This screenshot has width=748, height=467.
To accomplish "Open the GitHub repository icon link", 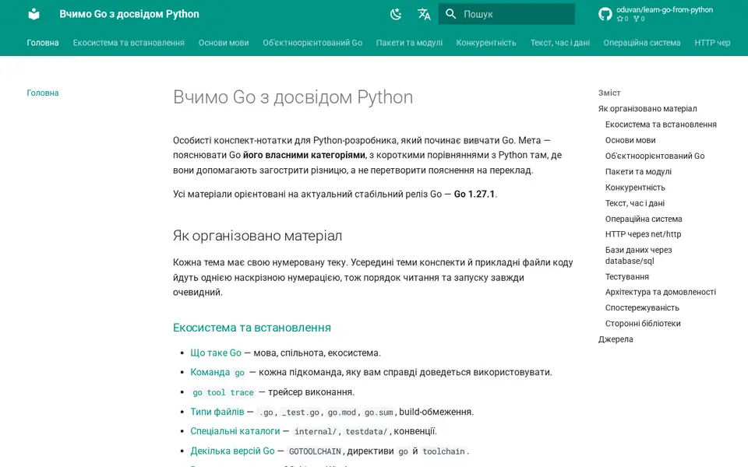I will pos(605,14).
